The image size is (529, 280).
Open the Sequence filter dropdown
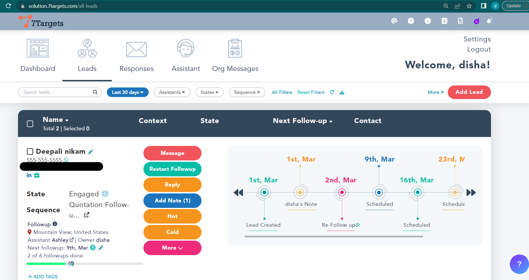(x=247, y=92)
